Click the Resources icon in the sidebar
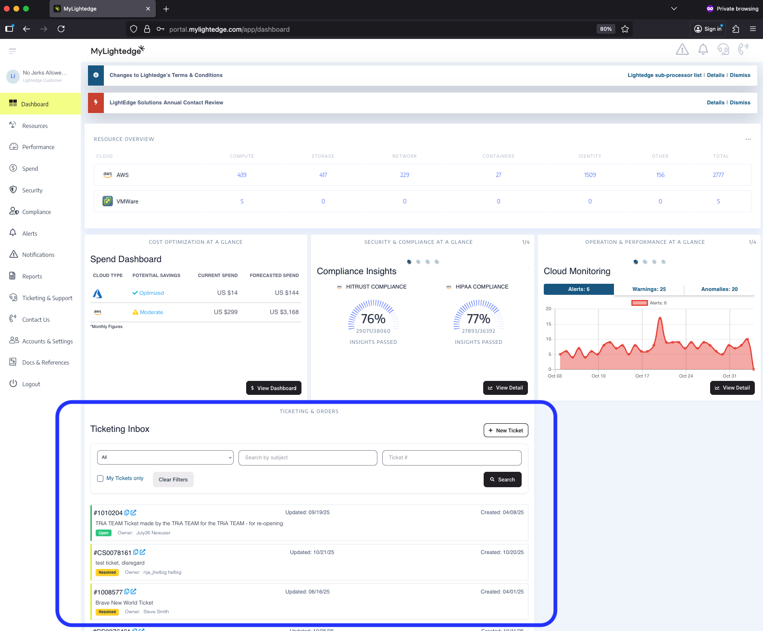Screen dimensions: 763x631 coord(13,125)
